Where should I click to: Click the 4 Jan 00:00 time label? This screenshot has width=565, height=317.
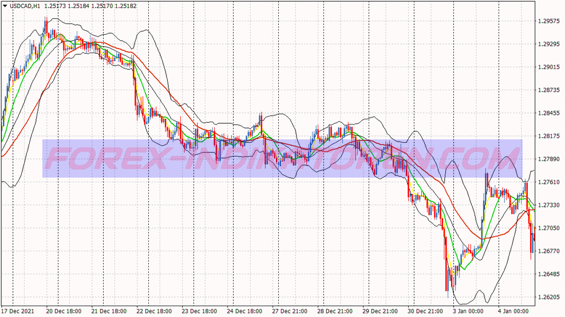tap(513, 311)
